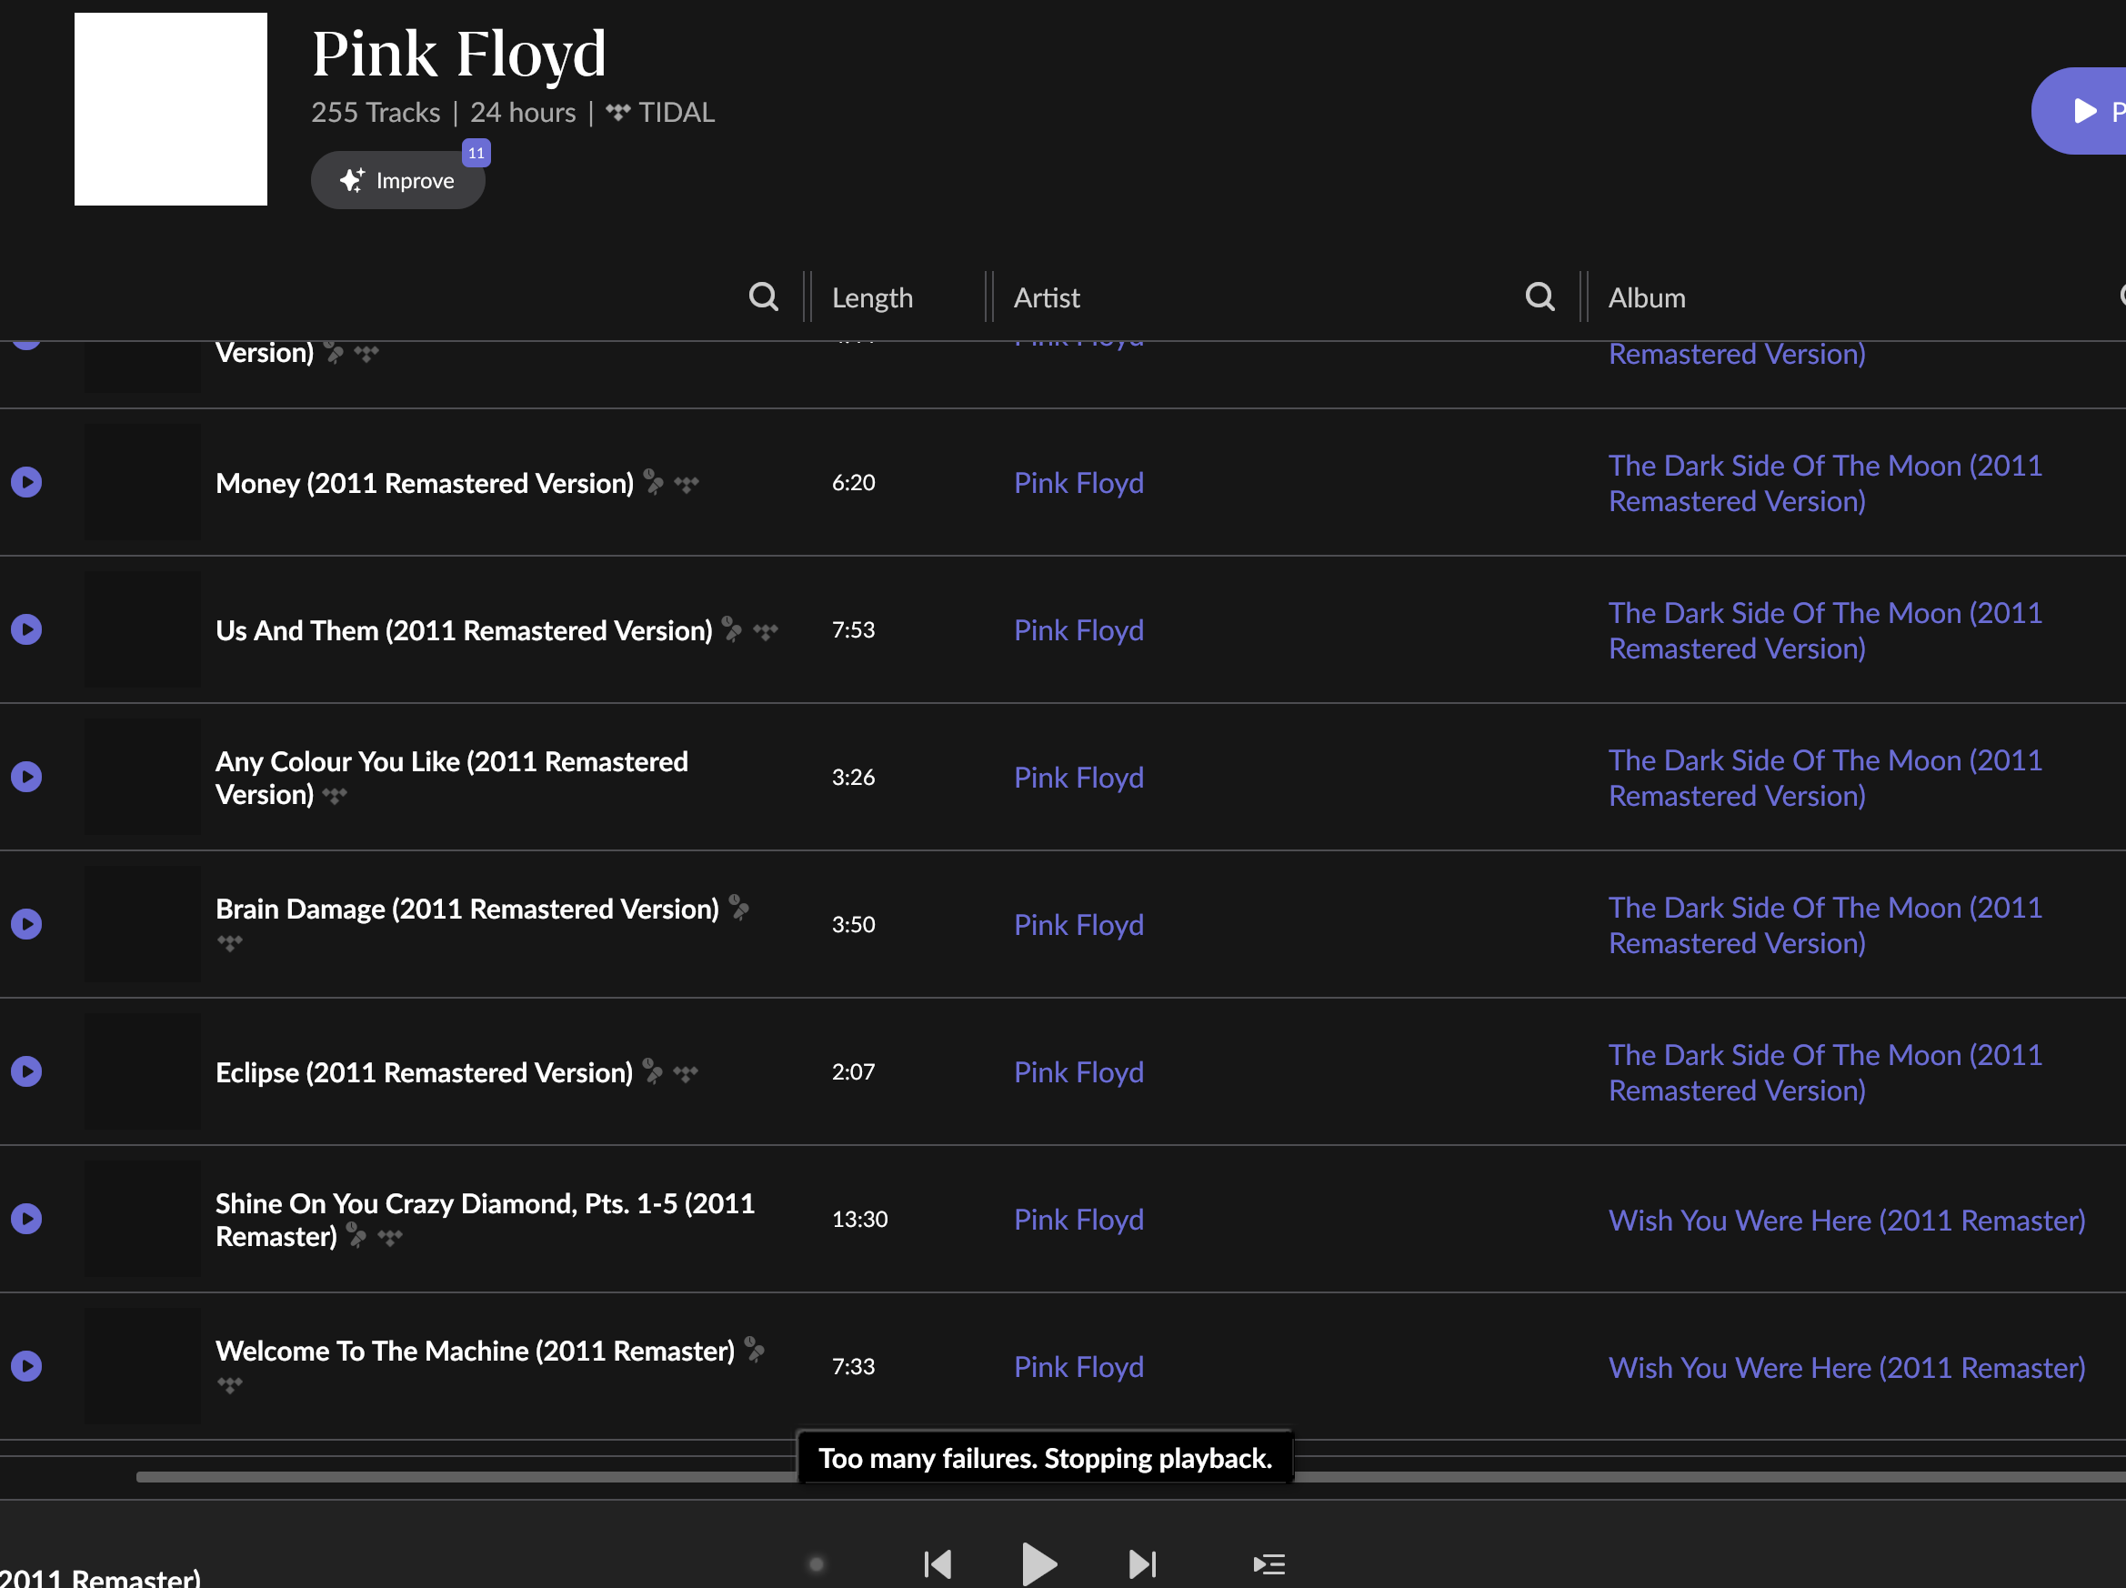This screenshot has width=2126, height=1588.
Task: Select Us And Them (2011 Remastered Version) title
Action: pyautogui.click(x=463, y=629)
